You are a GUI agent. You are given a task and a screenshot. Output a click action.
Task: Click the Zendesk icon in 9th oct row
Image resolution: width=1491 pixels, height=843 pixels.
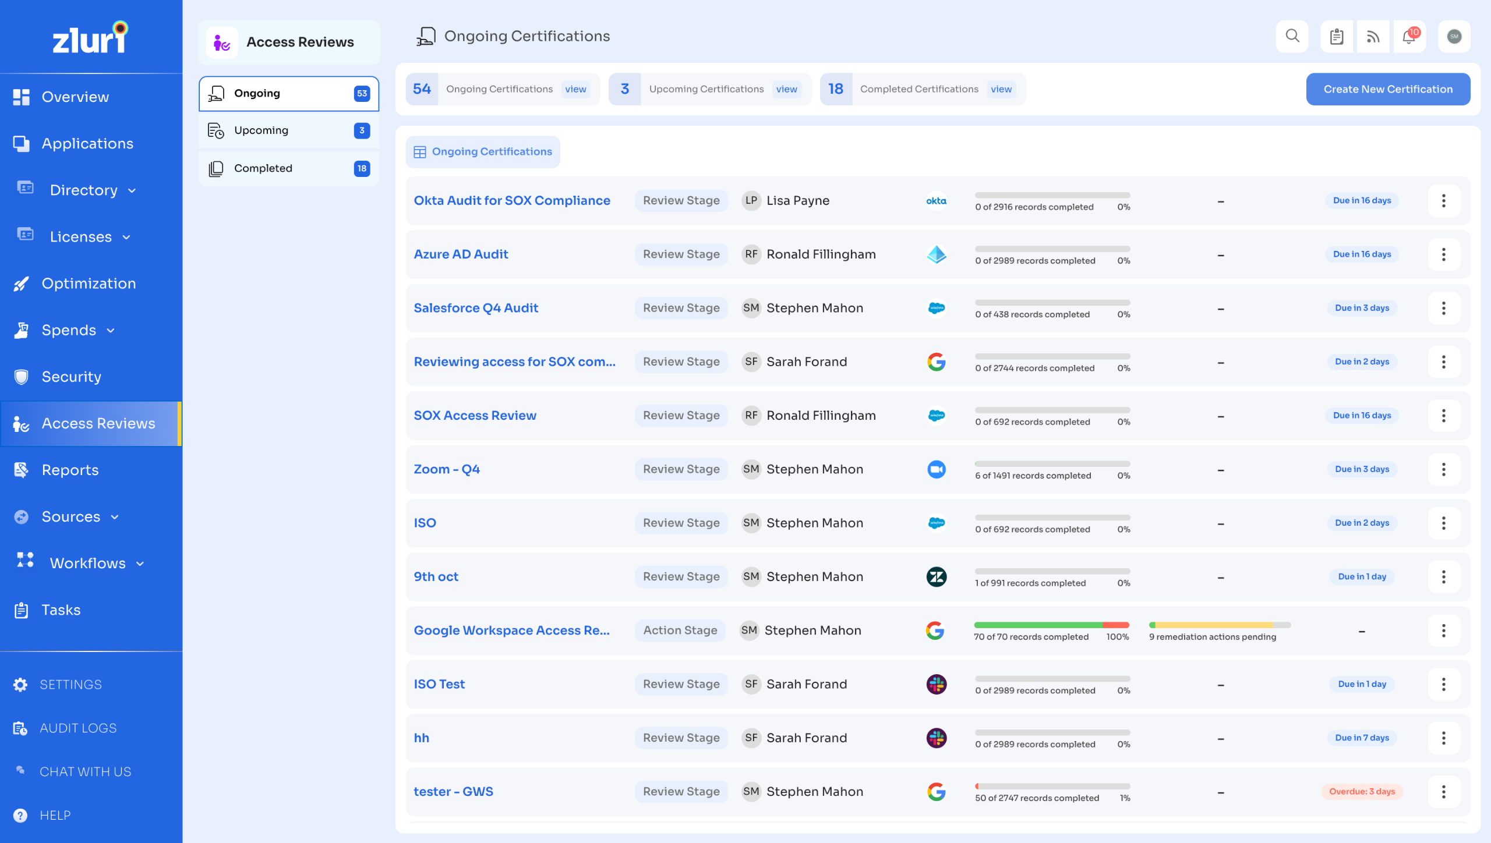(936, 577)
